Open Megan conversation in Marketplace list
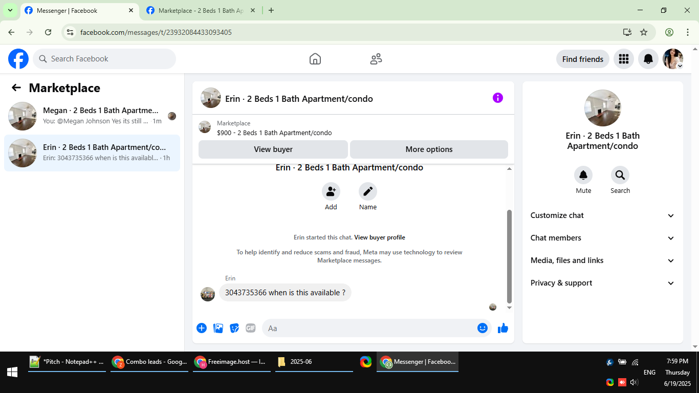699x393 pixels. point(92,116)
